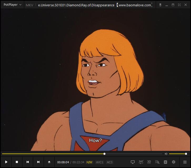This screenshot has height=168, width=191.
Task: Minimize the PotPlayer window
Action: [x=167, y=5]
